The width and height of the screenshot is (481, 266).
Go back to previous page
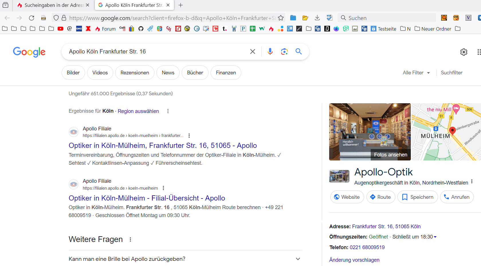tap(7, 18)
